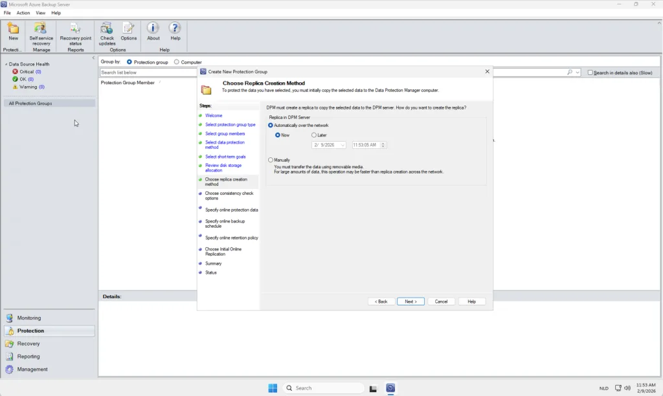
Task: Switch to the Recovery workspace
Action: pos(28,344)
